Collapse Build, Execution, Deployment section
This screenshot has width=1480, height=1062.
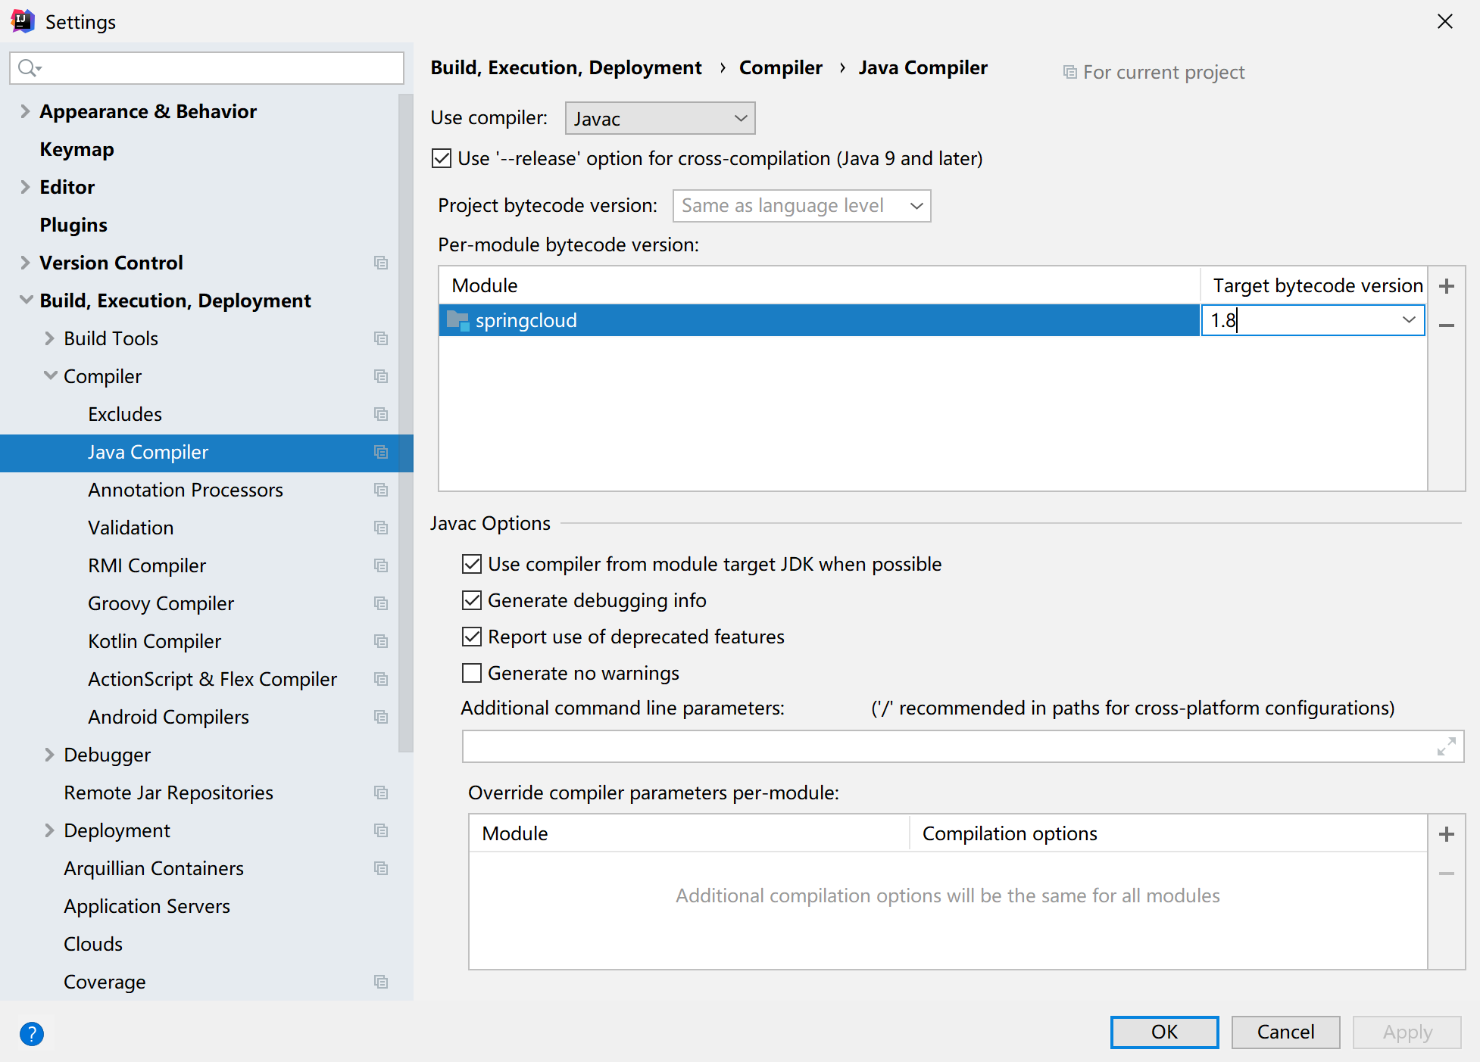[26, 301]
